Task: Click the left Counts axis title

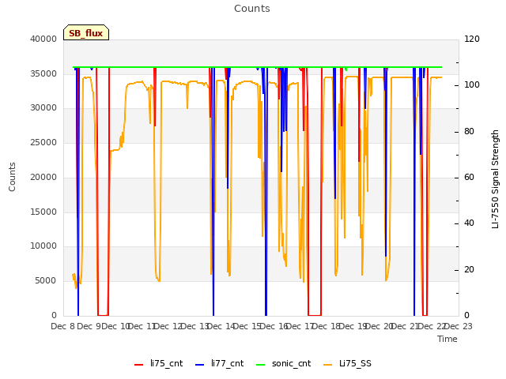Action: (x=13, y=177)
